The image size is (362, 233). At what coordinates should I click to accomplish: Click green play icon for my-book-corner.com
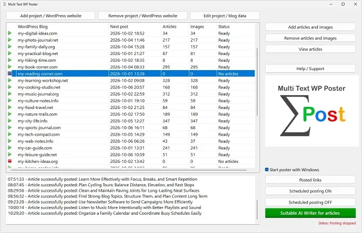[9, 67]
